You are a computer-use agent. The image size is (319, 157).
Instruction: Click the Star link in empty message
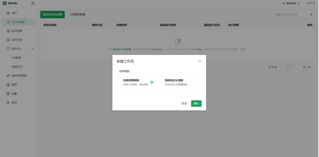coord(199,49)
